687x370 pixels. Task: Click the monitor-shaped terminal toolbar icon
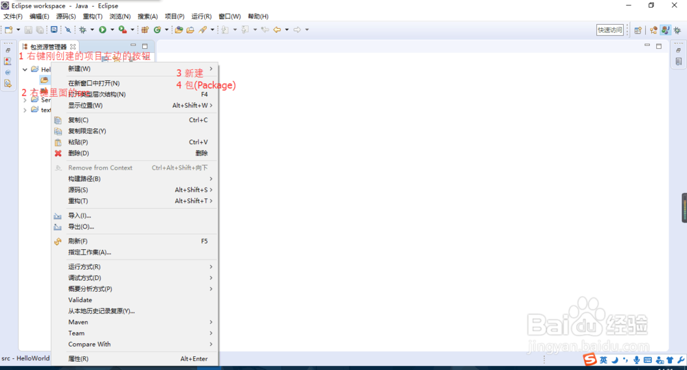(x=54, y=30)
